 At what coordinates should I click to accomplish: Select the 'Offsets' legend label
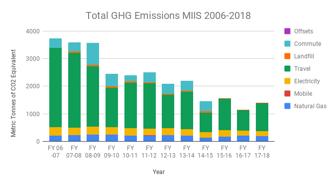coord(304,31)
